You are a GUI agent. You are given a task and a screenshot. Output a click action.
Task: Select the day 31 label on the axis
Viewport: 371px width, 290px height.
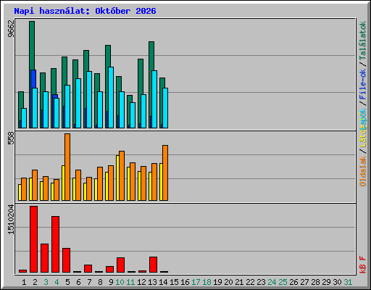[348, 282]
